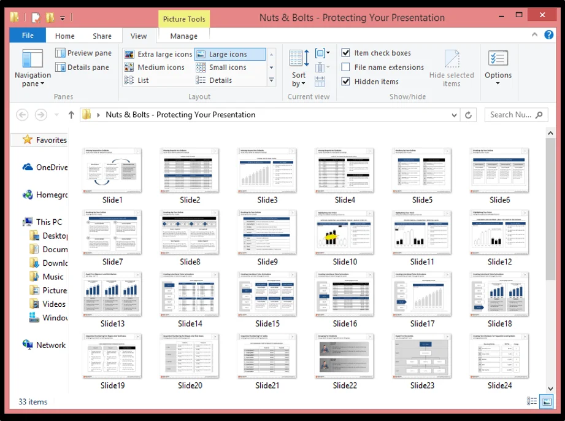Viewport: 565px width, 421px height.
Task: Toggle the Preview pane
Action: point(83,53)
